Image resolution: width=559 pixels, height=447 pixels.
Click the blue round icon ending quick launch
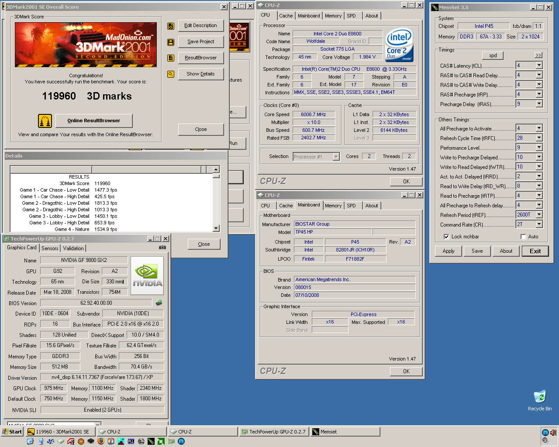[x=181, y=441]
